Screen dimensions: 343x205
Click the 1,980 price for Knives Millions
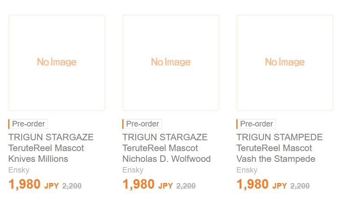click(24, 185)
